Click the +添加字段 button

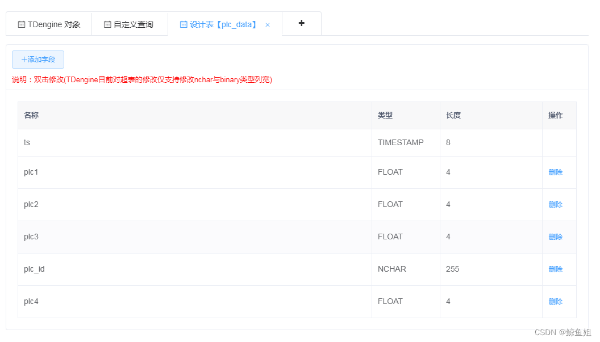[x=38, y=60]
